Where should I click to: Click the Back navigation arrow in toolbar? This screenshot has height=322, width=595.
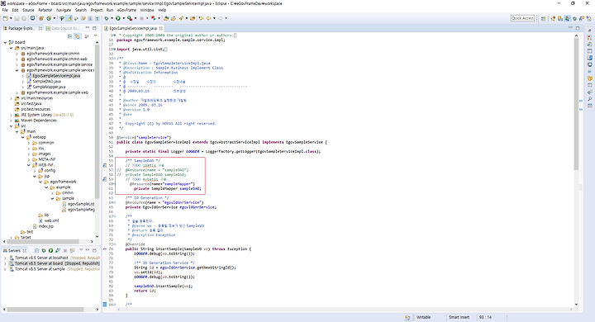click(x=208, y=18)
